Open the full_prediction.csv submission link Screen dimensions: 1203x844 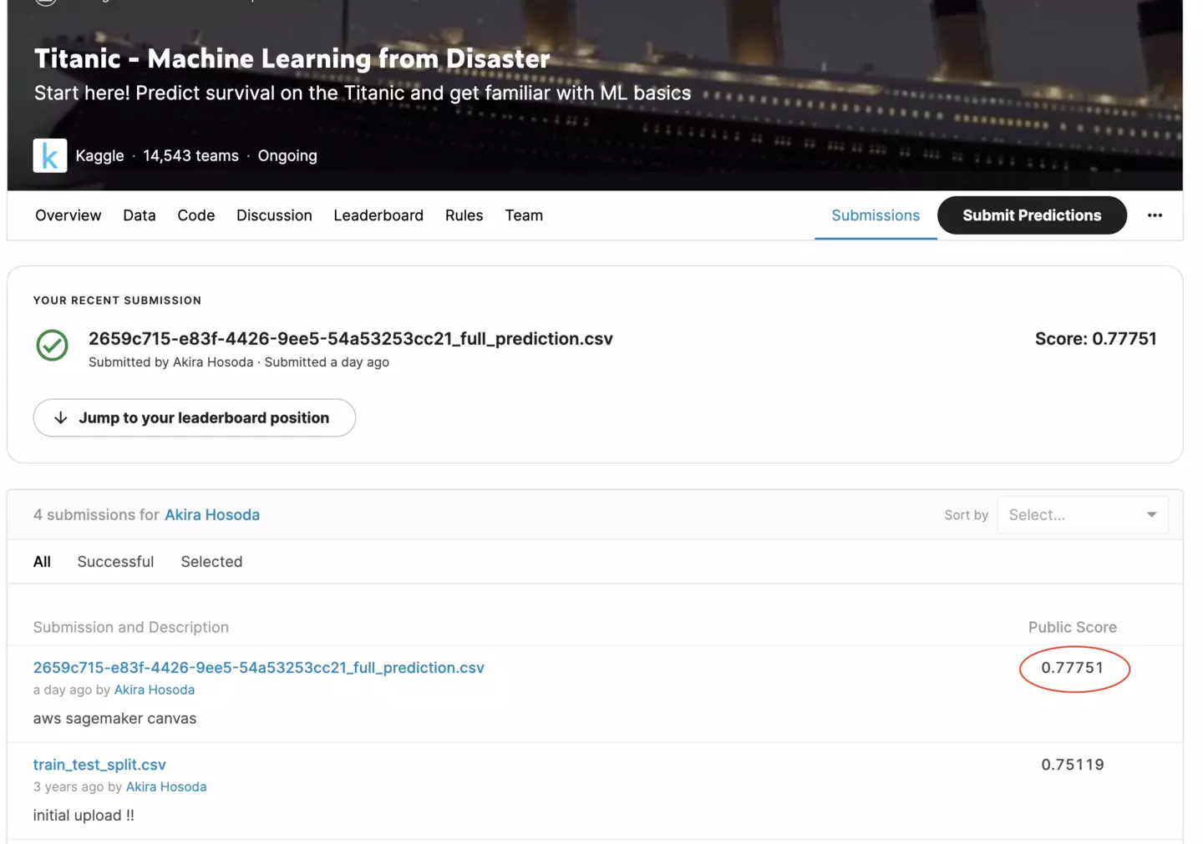[259, 668]
